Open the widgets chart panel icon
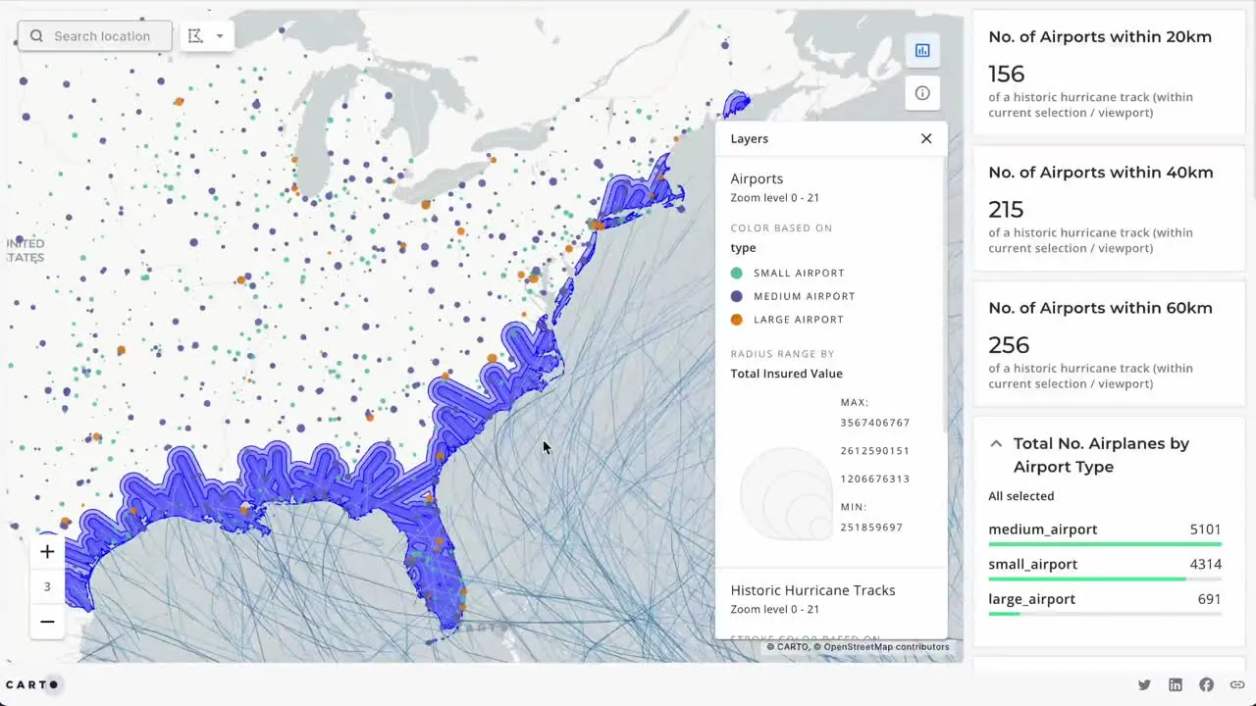 click(x=922, y=51)
